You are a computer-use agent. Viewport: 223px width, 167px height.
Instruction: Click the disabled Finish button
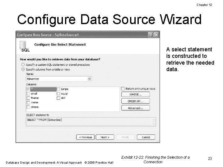point(125,137)
